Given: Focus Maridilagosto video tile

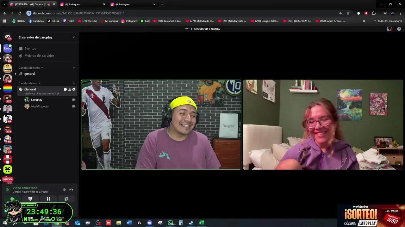Looking at the screenshot, I should [x=323, y=125].
